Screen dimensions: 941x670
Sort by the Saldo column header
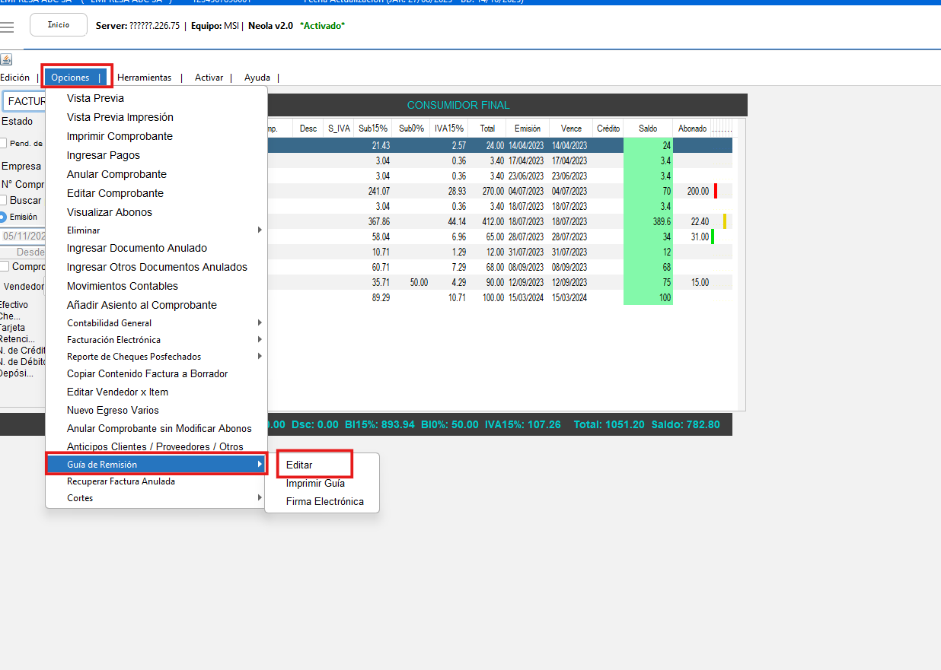[x=647, y=129]
